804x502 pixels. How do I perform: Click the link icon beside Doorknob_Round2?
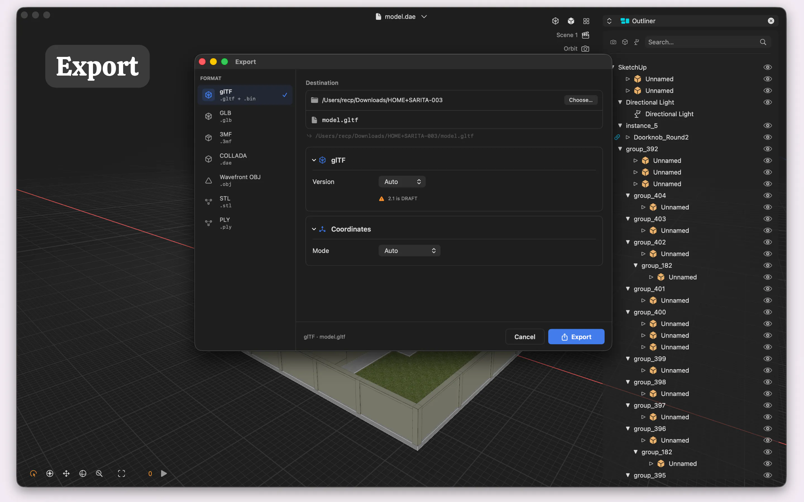pos(617,137)
